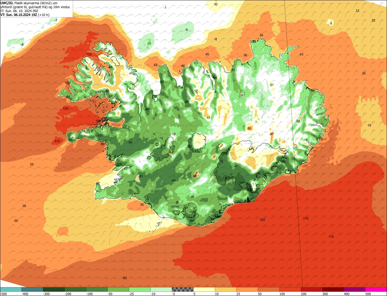Viewport: 387px width, 296px height.
Task: Select the negative value -9 on the map
Action: click(186, 29)
